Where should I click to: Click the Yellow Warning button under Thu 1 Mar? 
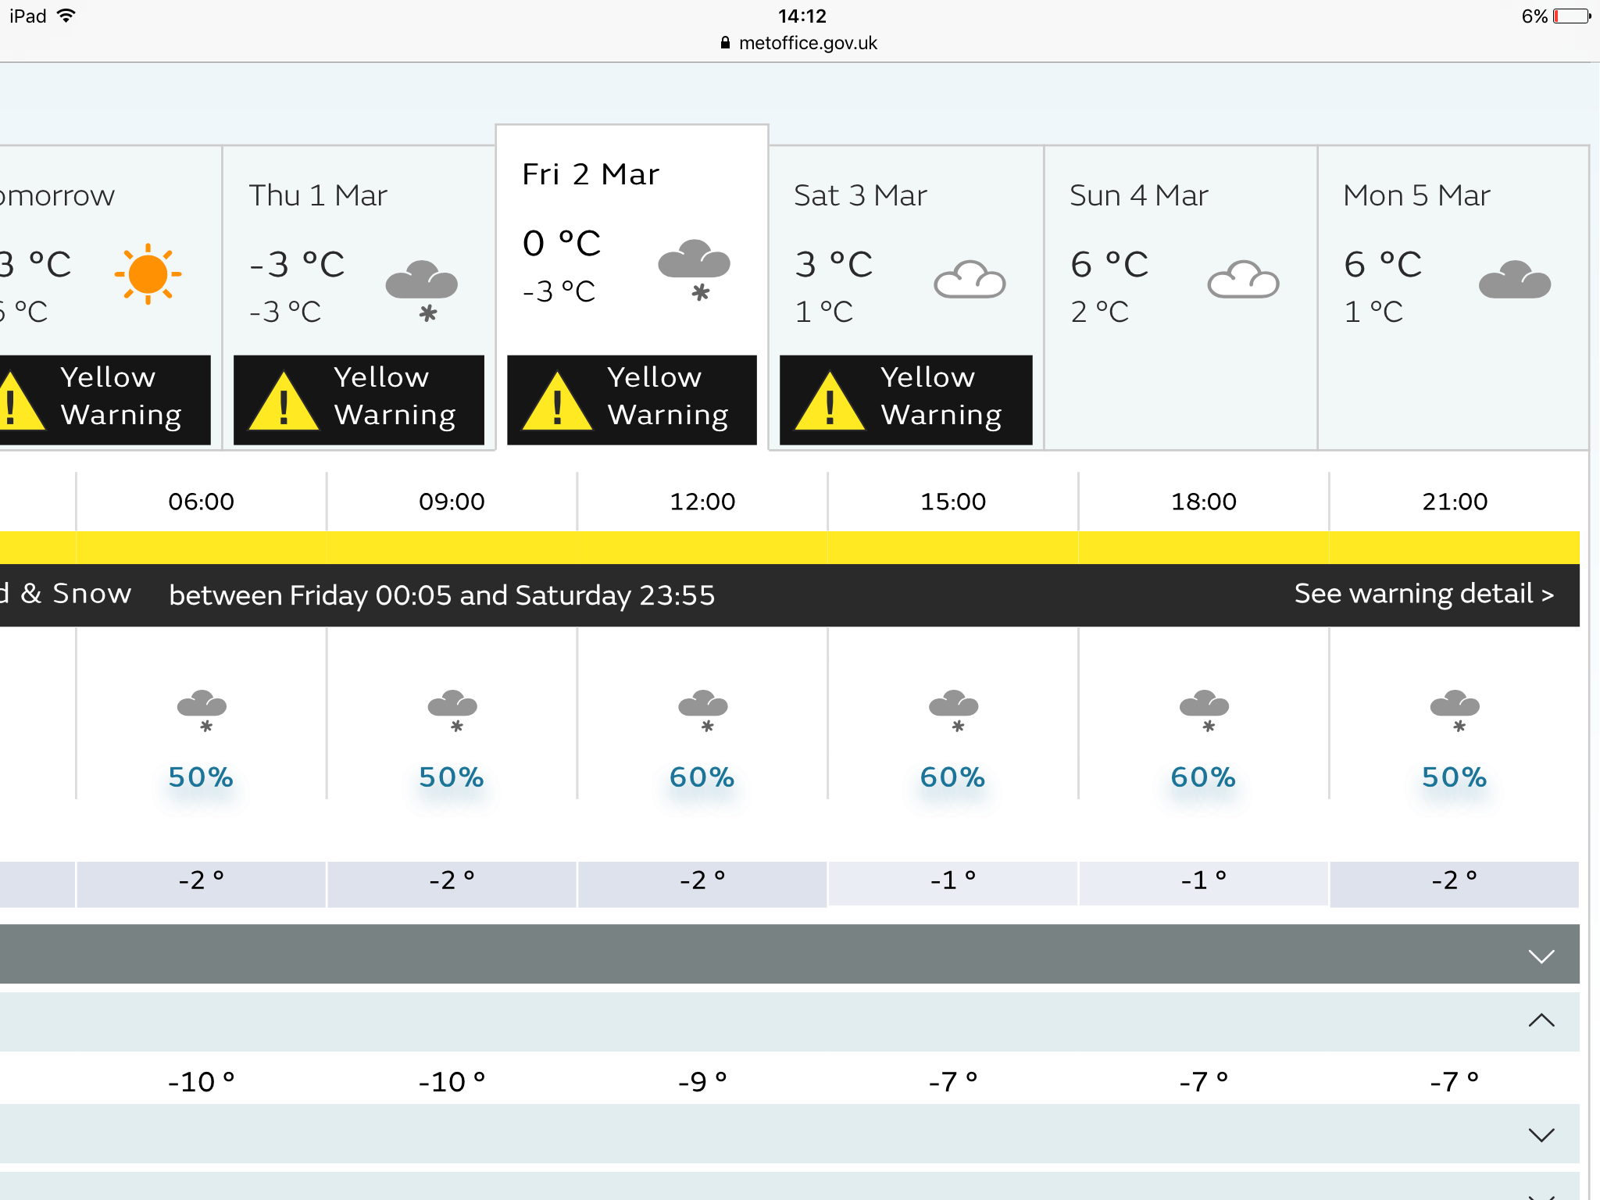[359, 400]
